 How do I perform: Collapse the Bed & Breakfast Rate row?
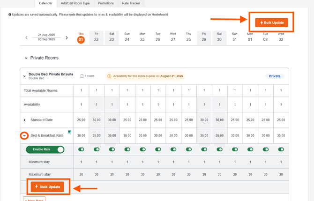coord(24,135)
